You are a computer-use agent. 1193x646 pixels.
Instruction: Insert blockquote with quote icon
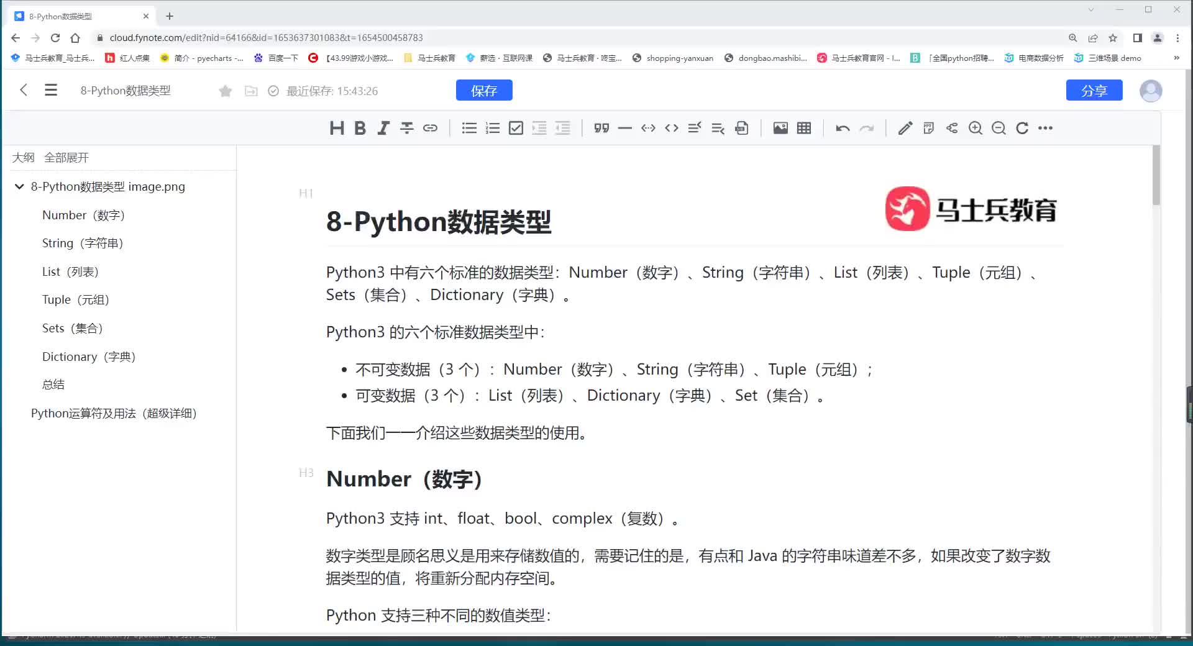pyautogui.click(x=601, y=129)
